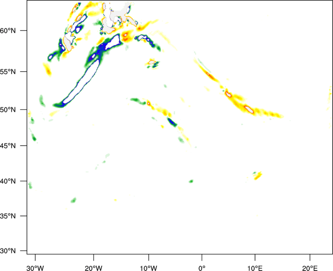Screen dimensions: 333x271
Task: Select the 20°W longitude axis label
Action: click(94, 267)
